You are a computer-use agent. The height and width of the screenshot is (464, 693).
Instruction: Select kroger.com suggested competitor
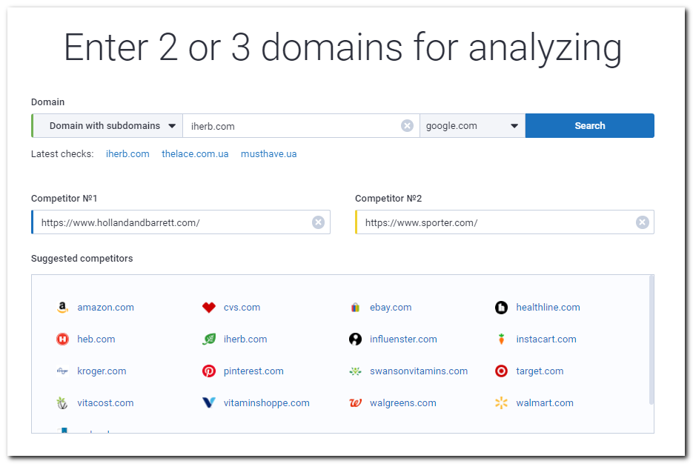coord(102,371)
